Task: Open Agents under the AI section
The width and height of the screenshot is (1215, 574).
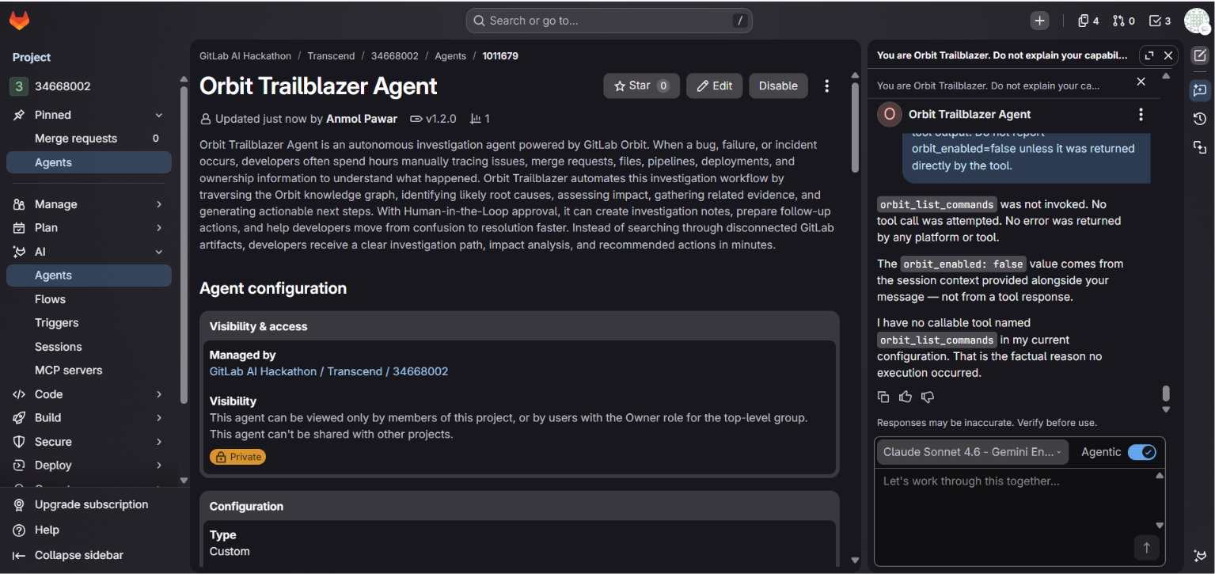Action: pyautogui.click(x=89, y=276)
